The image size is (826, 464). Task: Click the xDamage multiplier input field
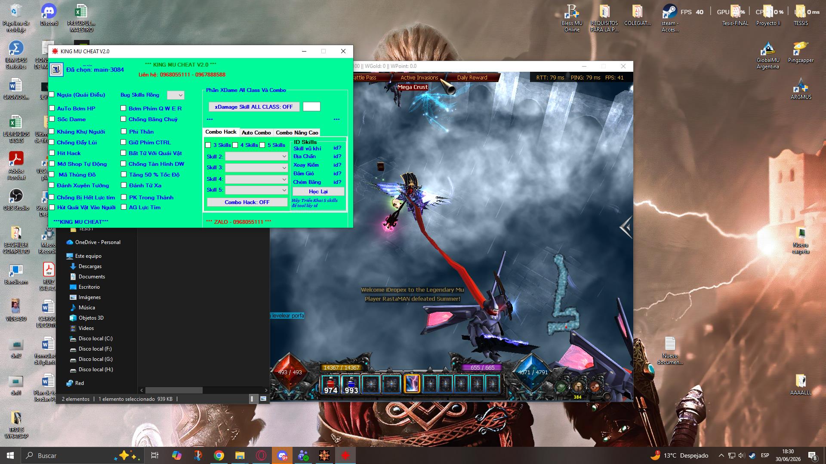click(x=311, y=107)
